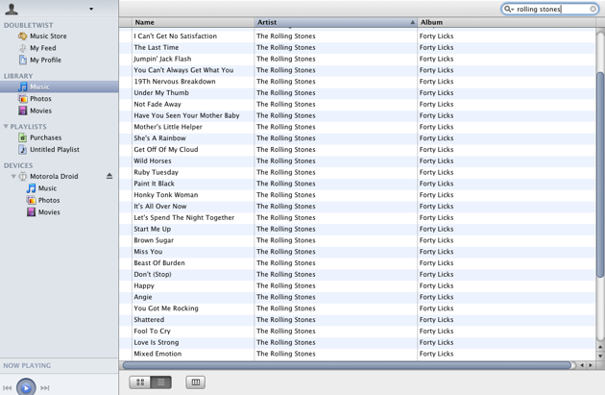Sort by Artist column header

pos(336,22)
